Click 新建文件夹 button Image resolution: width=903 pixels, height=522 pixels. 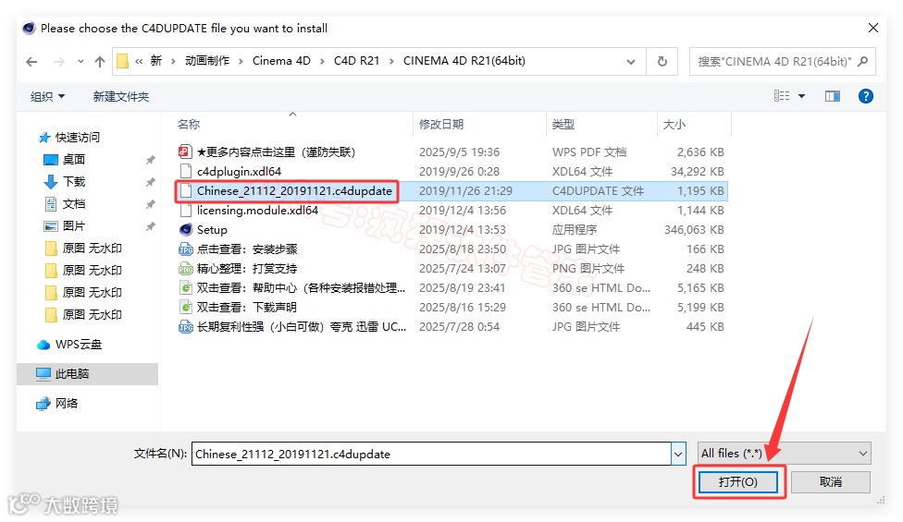(121, 97)
